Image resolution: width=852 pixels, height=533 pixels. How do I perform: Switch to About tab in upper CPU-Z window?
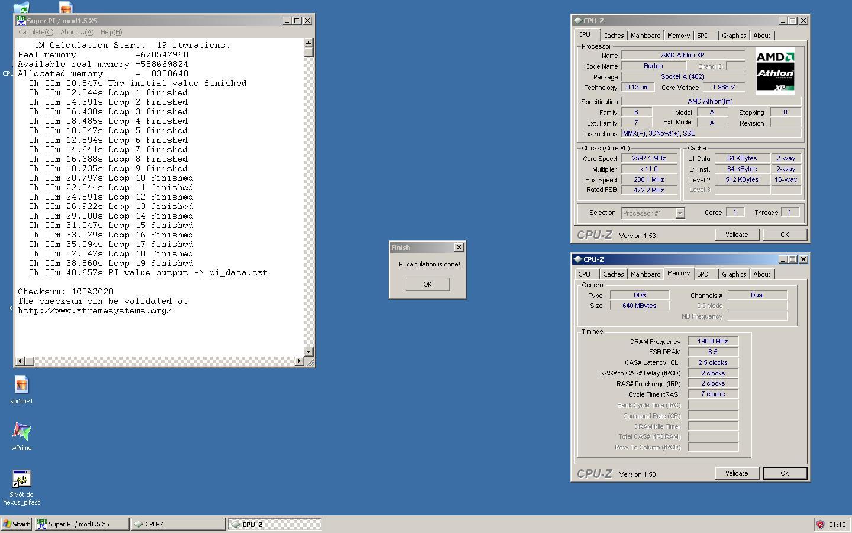761,36
